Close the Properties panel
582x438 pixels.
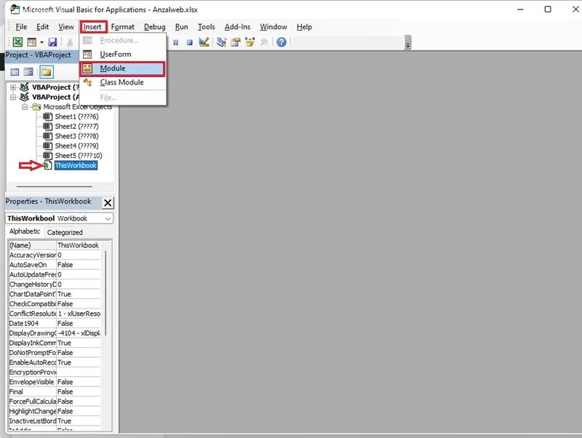point(108,203)
